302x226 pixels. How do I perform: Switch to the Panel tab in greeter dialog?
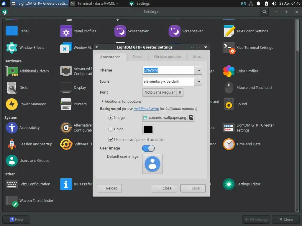point(137,57)
